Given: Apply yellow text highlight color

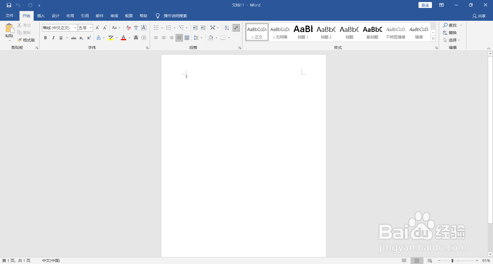Looking at the screenshot, I should coord(111,38).
